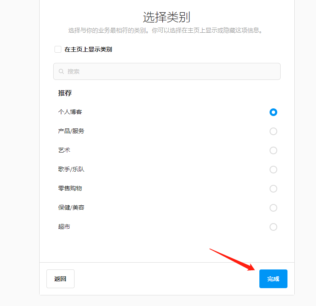Click the 推荐 section heading

[65, 93]
